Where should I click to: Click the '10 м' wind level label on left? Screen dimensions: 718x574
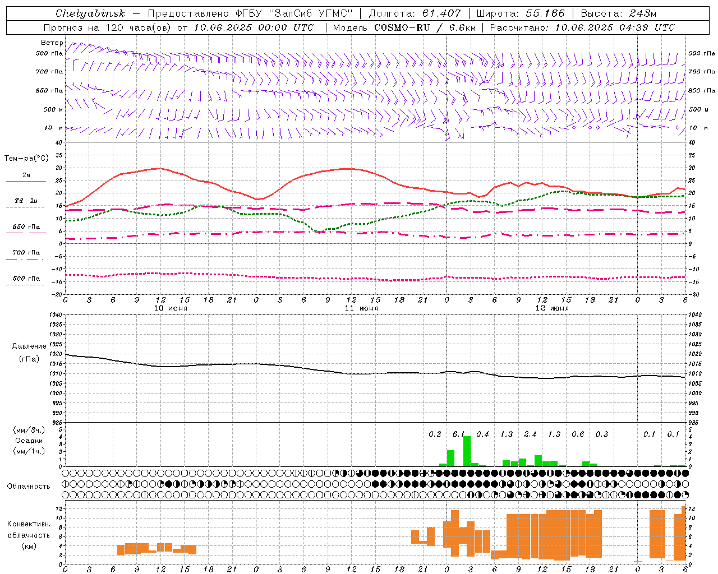53,128
